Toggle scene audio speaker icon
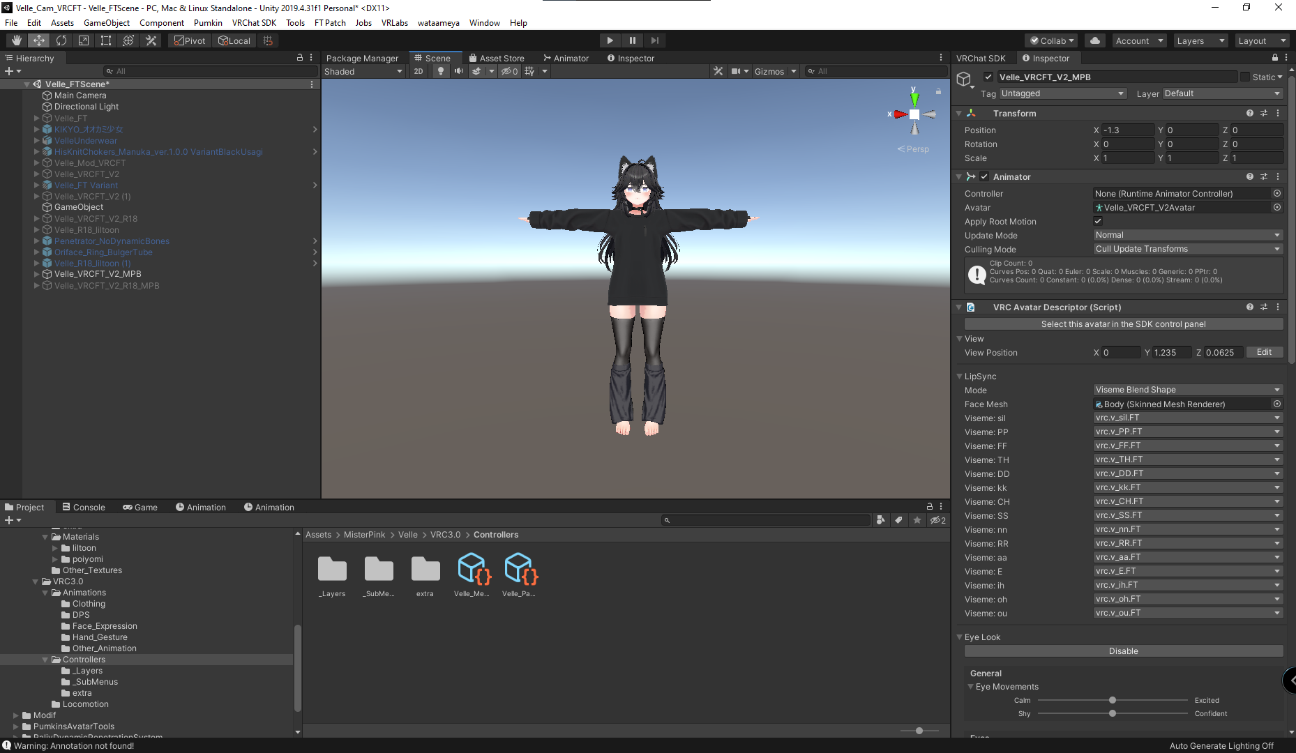Screen dimensions: 1296x753 click(458, 71)
